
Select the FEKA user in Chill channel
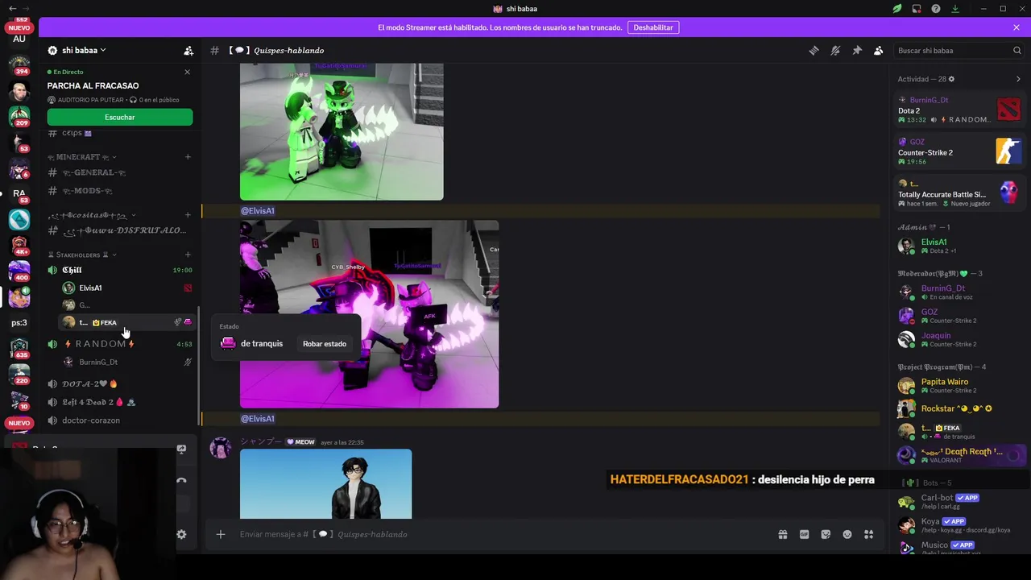(x=127, y=322)
